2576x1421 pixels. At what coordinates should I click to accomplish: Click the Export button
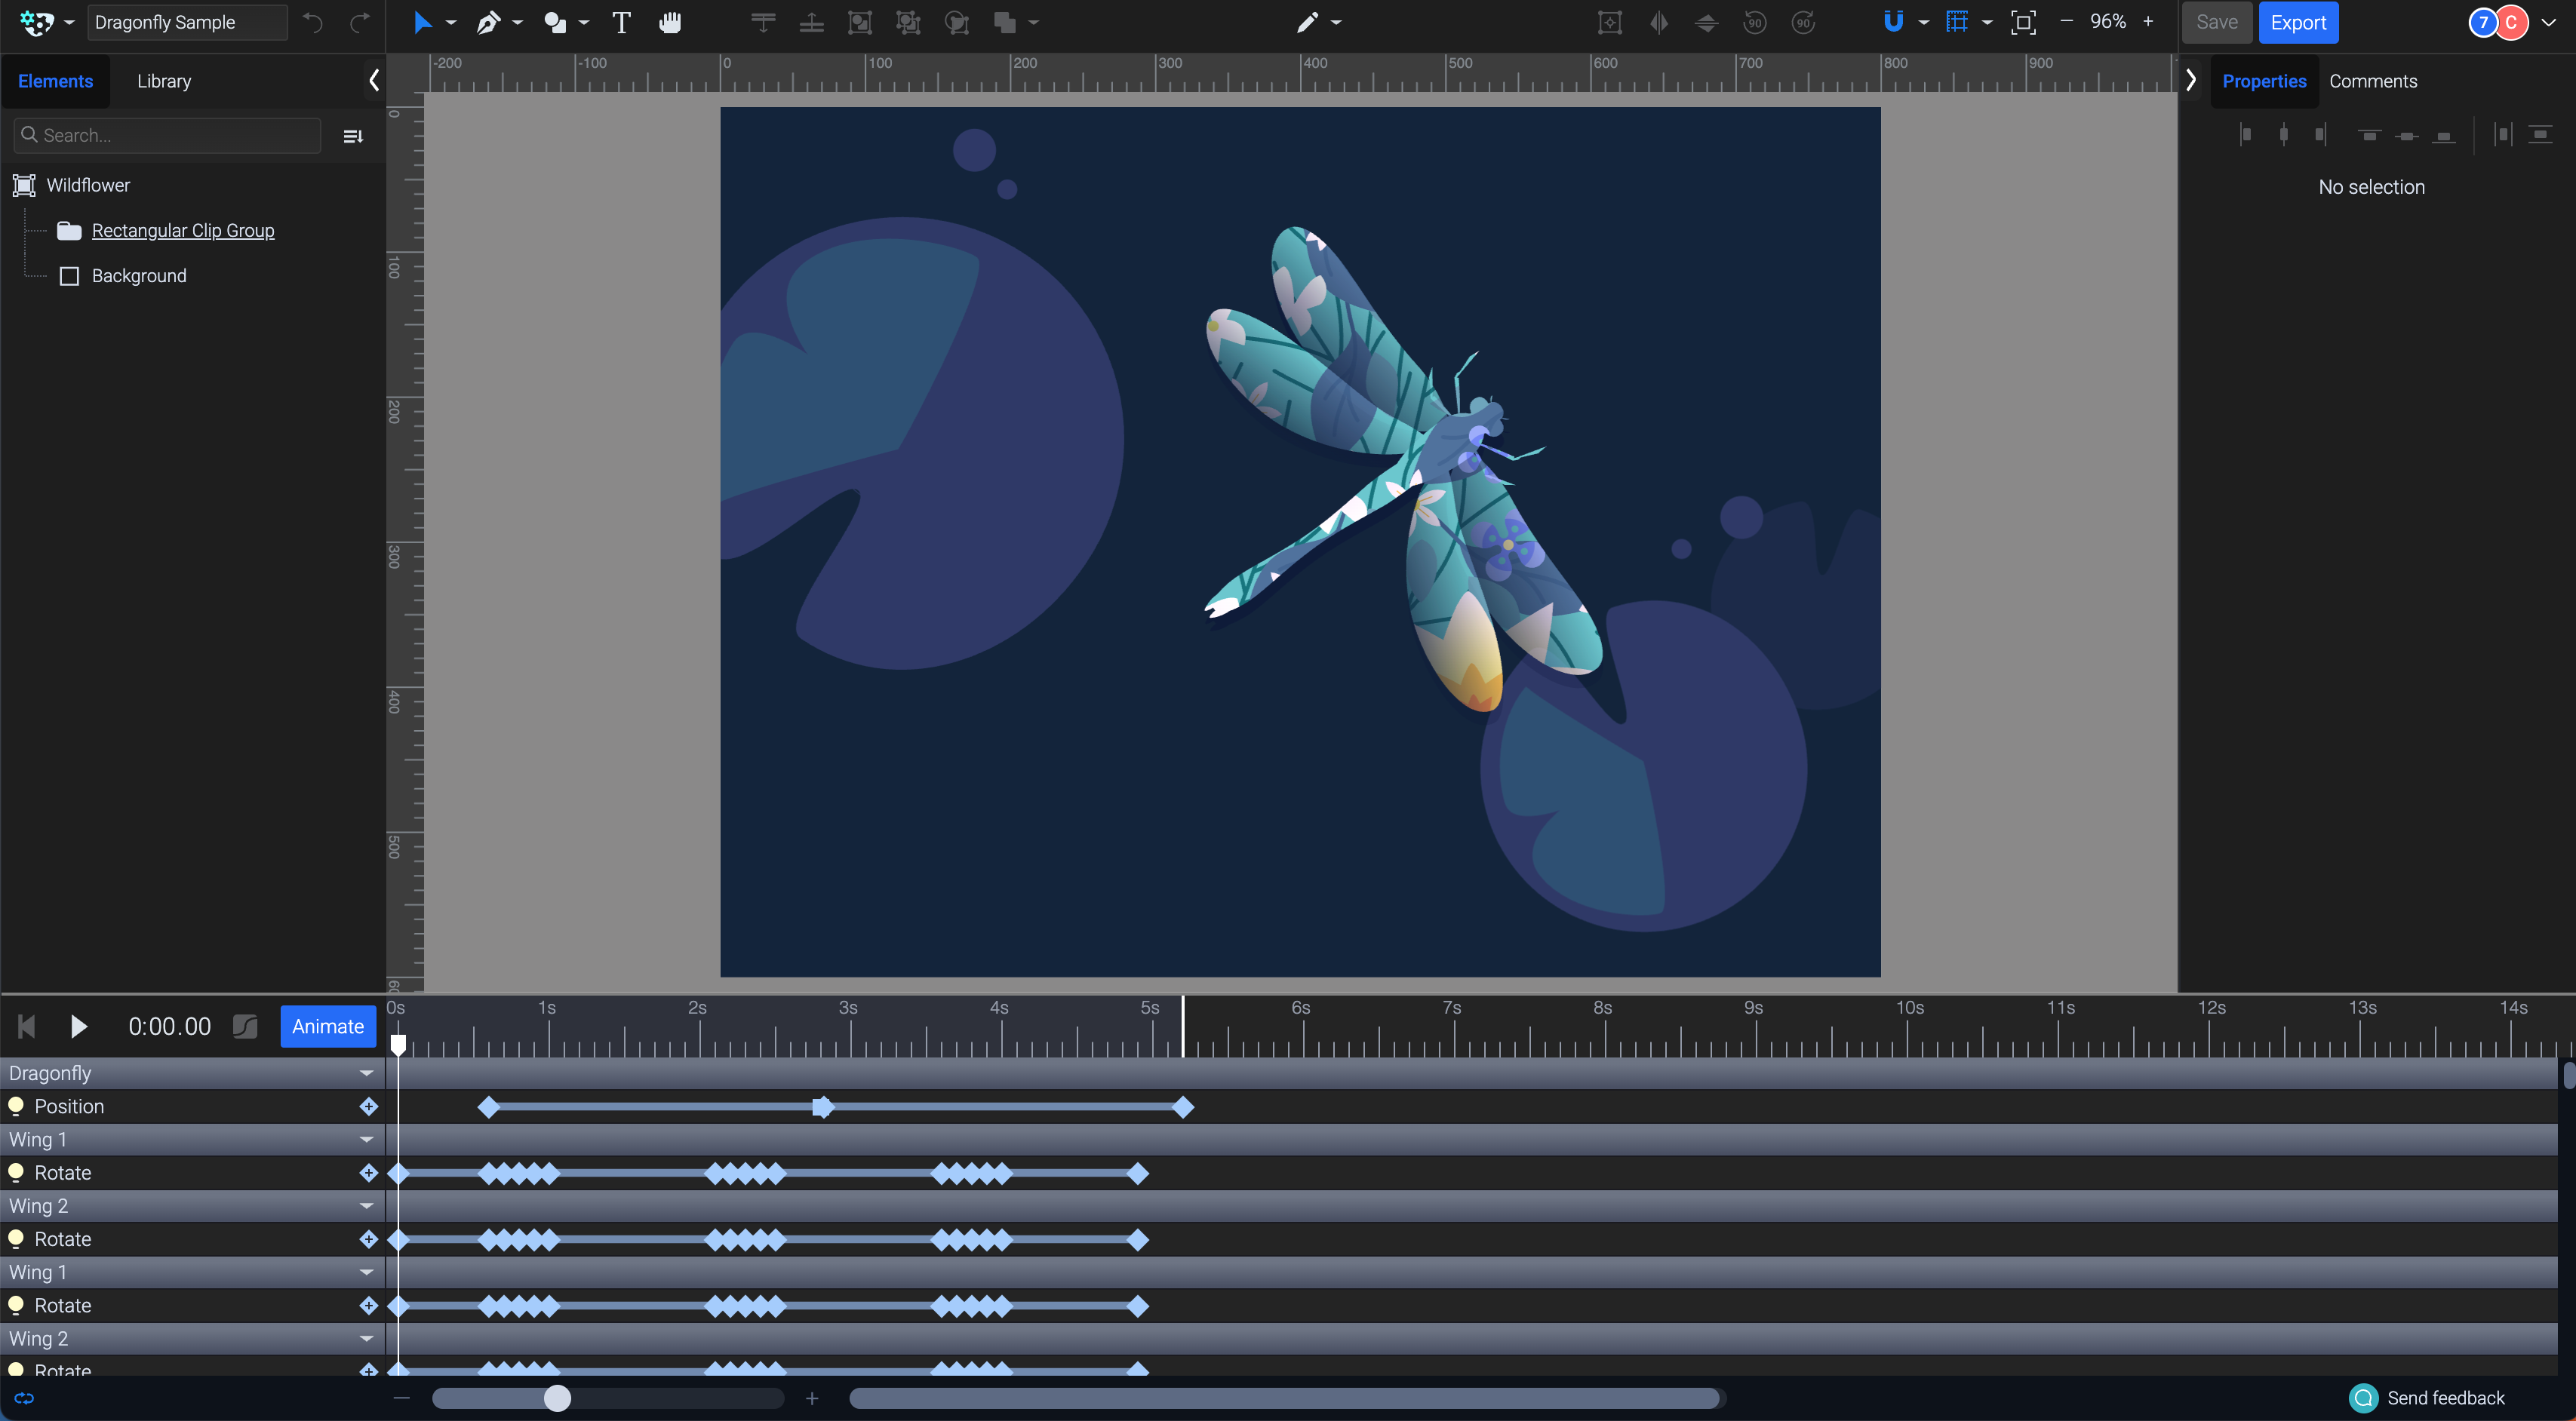tap(2297, 22)
